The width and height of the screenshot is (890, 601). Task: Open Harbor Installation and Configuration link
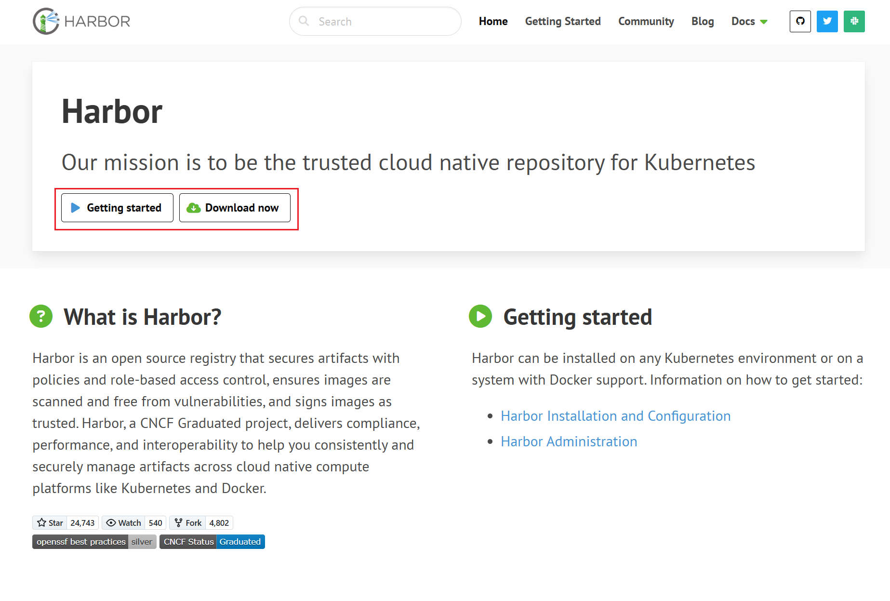[x=615, y=416]
